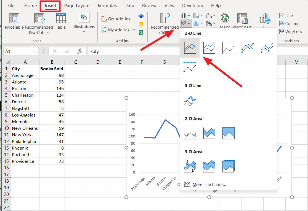Open the Developer ribbon tab
Screen dimensions: 308x211
(x=193, y=5)
